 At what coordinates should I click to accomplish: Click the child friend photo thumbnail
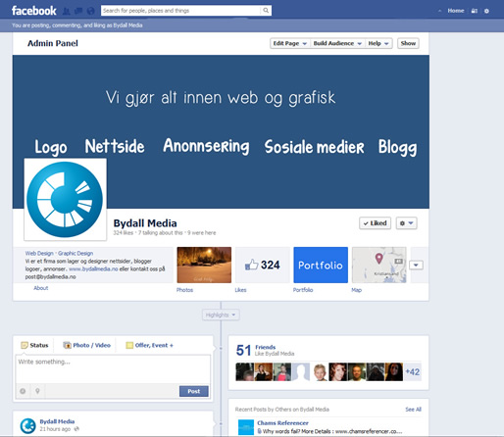point(320,371)
